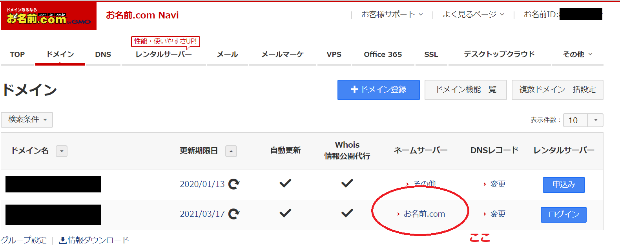Viewport: 620px width, 247px height.
Task: Click the download icon beside 情報ダウンロード
Action: tap(62, 240)
